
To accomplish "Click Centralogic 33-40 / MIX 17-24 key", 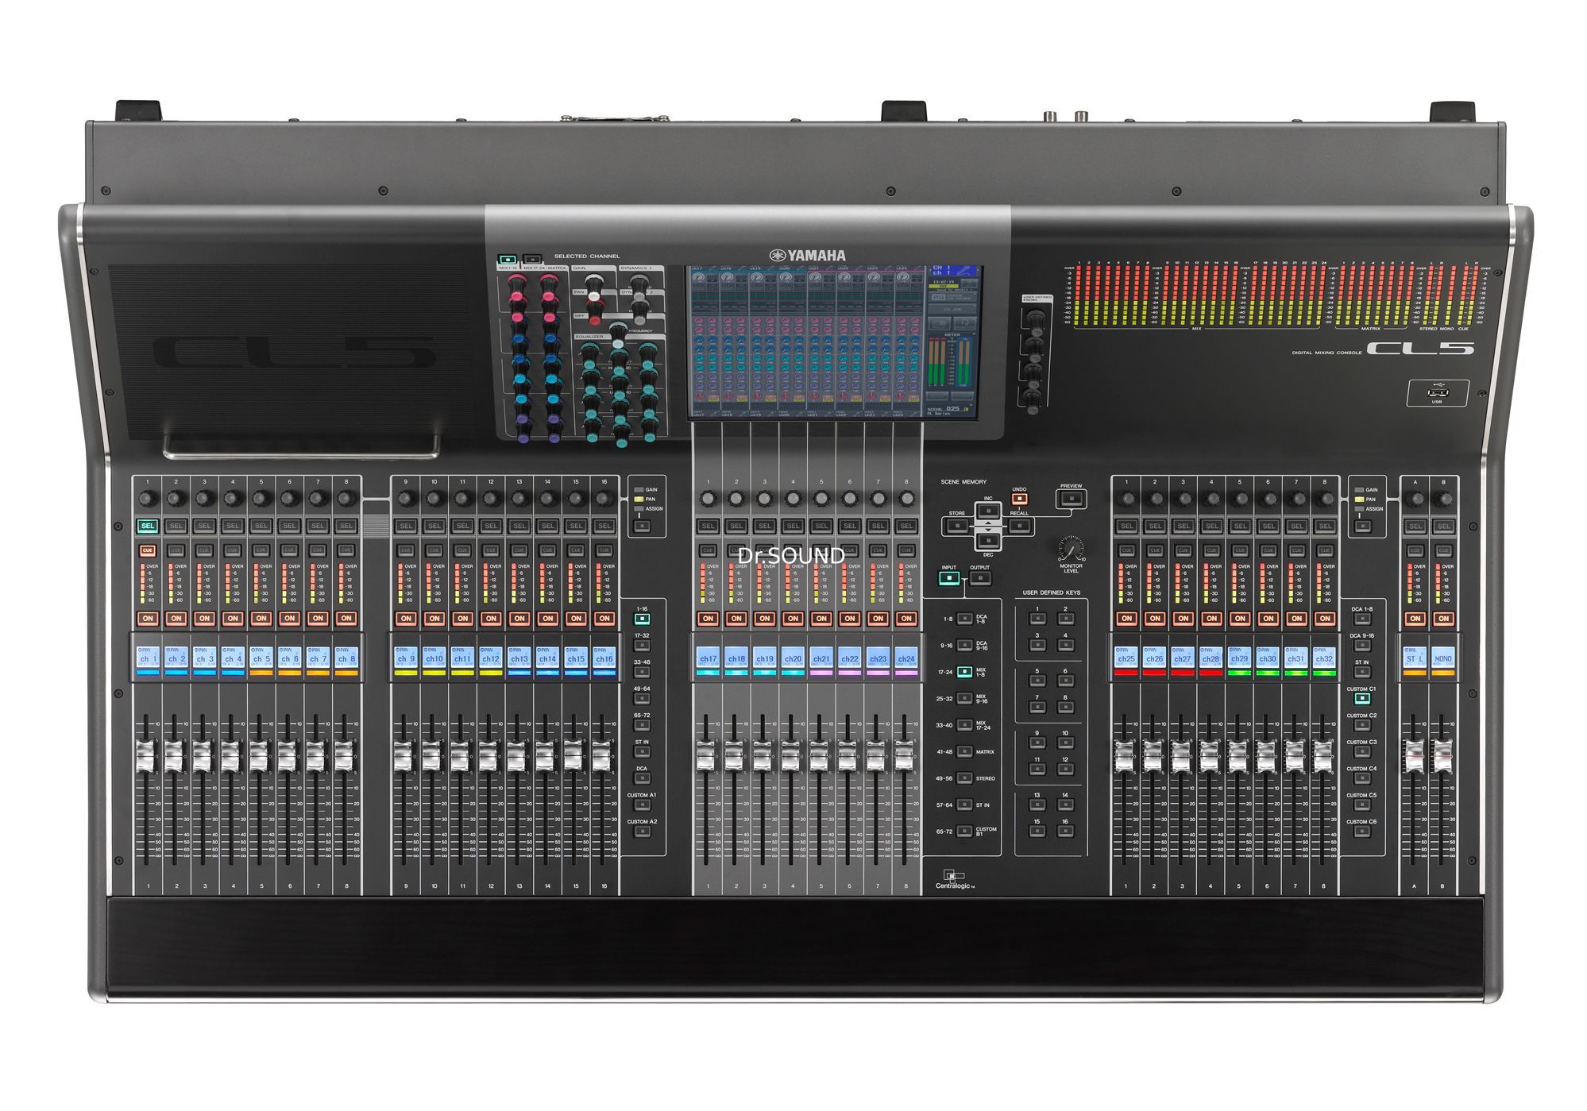I will 964,725.
